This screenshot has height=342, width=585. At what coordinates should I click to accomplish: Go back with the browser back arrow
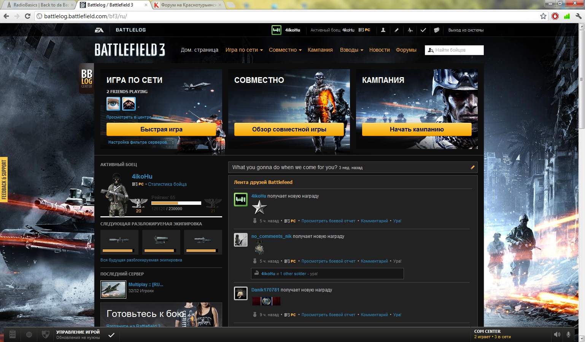[x=6, y=16]
